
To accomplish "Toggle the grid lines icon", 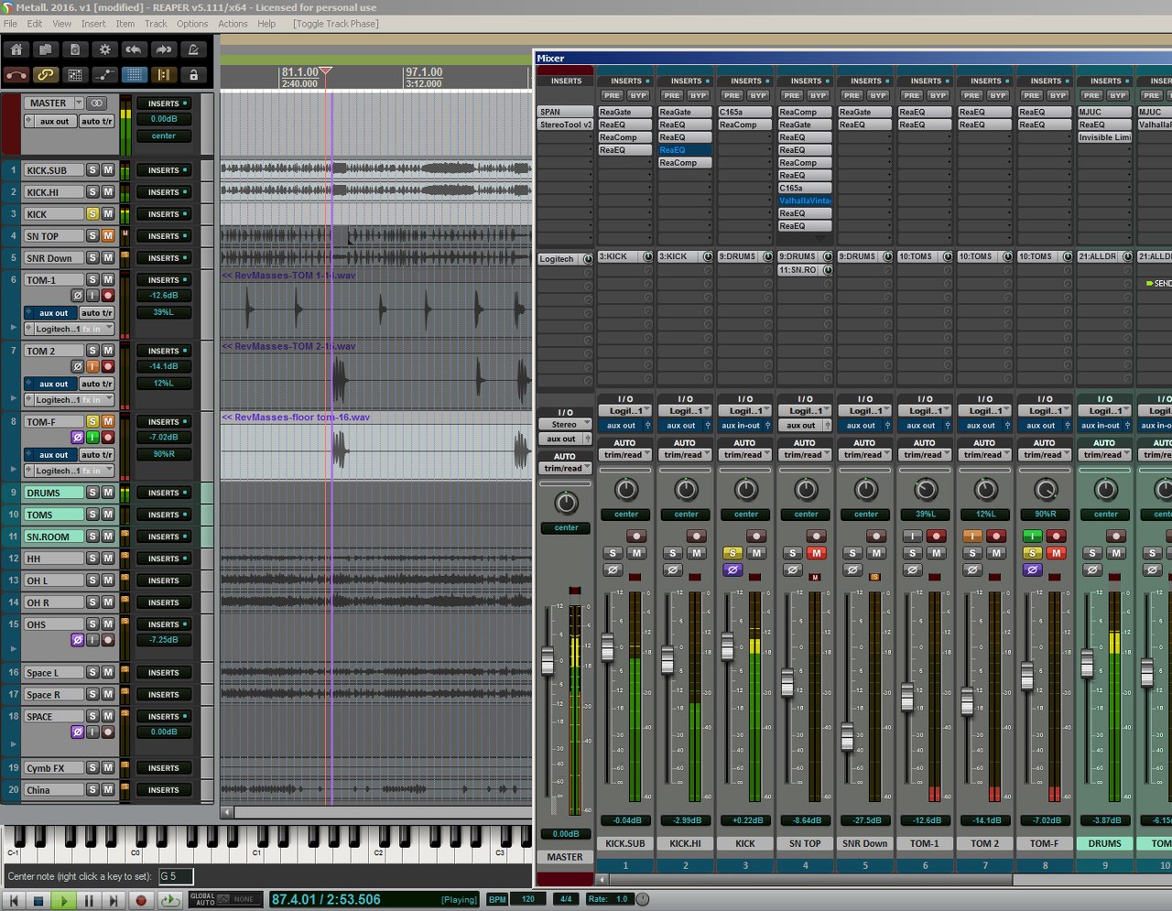I will tap(134, 75).
